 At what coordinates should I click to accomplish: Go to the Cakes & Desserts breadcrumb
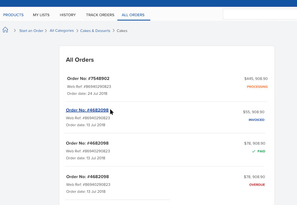tap(95, 31)
